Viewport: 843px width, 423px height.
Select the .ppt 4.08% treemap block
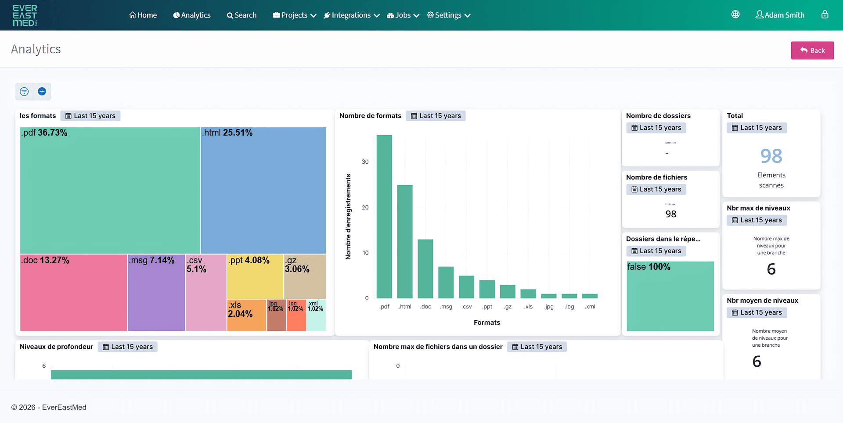255,276
